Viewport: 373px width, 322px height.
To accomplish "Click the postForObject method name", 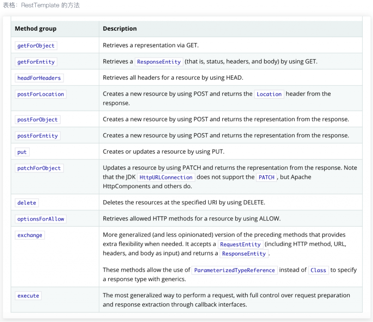I will pos(38,120).
